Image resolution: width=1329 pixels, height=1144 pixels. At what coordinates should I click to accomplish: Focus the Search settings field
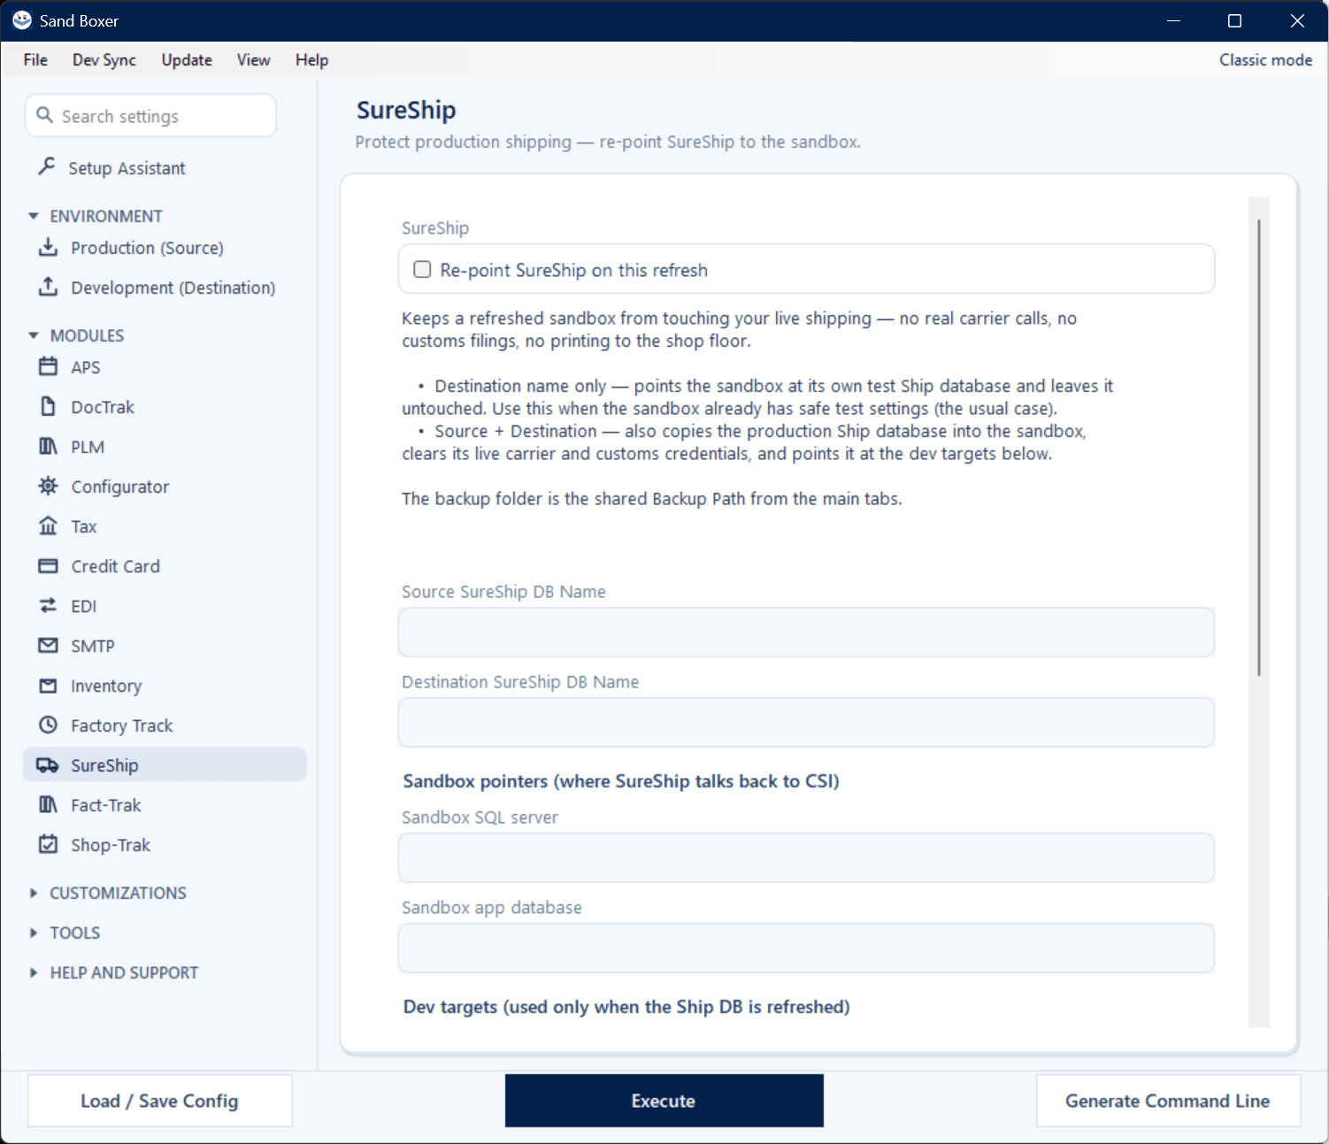click(x=151, y=116)
